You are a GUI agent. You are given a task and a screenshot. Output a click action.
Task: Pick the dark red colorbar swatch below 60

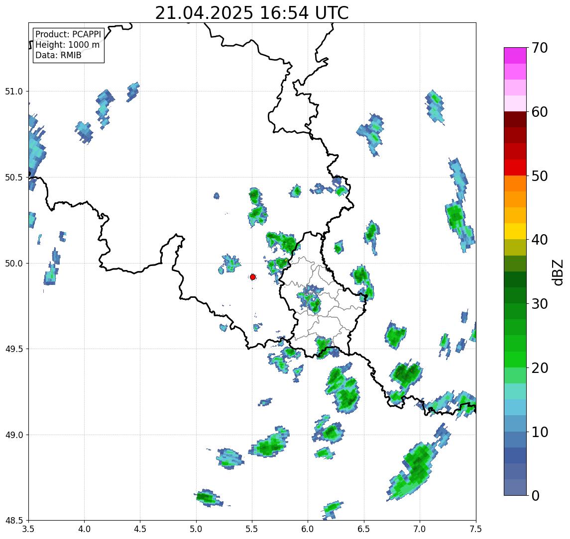pos(515,119)
